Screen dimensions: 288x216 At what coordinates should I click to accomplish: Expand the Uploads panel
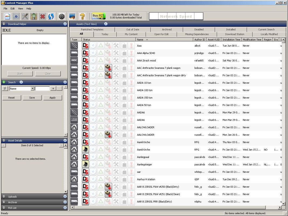[x=65, y=197]
